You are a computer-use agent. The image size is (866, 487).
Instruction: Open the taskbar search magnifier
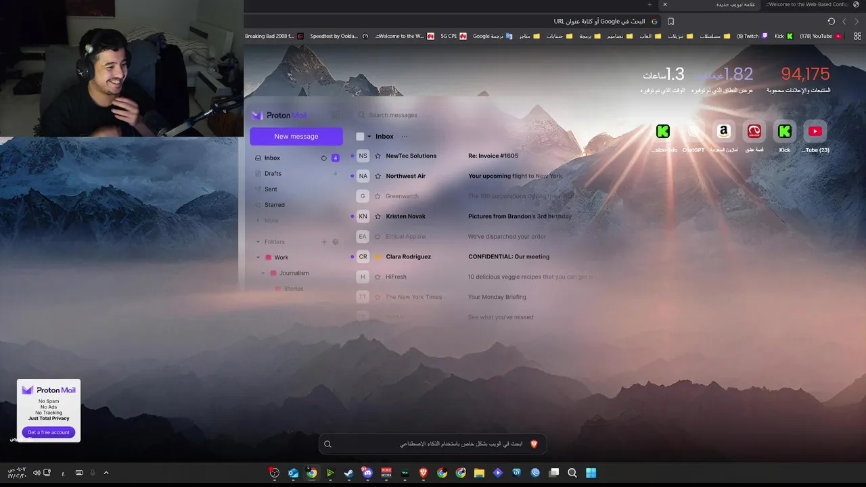(572, 473)
